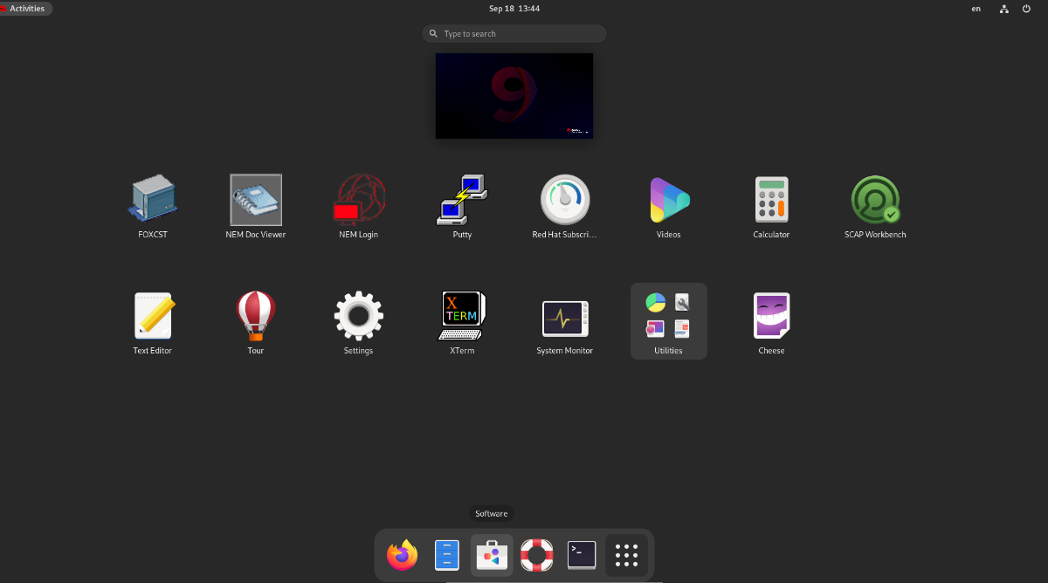
Task: Launch NEM Doc Viewer
Action: pos(255,199)
